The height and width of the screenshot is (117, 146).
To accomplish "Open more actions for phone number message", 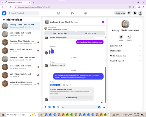I will (x=70, y=85).
